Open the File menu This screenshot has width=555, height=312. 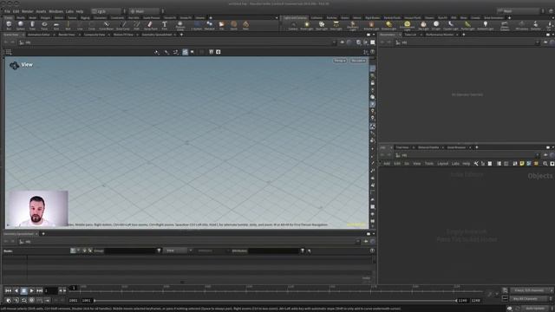pyautogui.click(x=7, y=11)
